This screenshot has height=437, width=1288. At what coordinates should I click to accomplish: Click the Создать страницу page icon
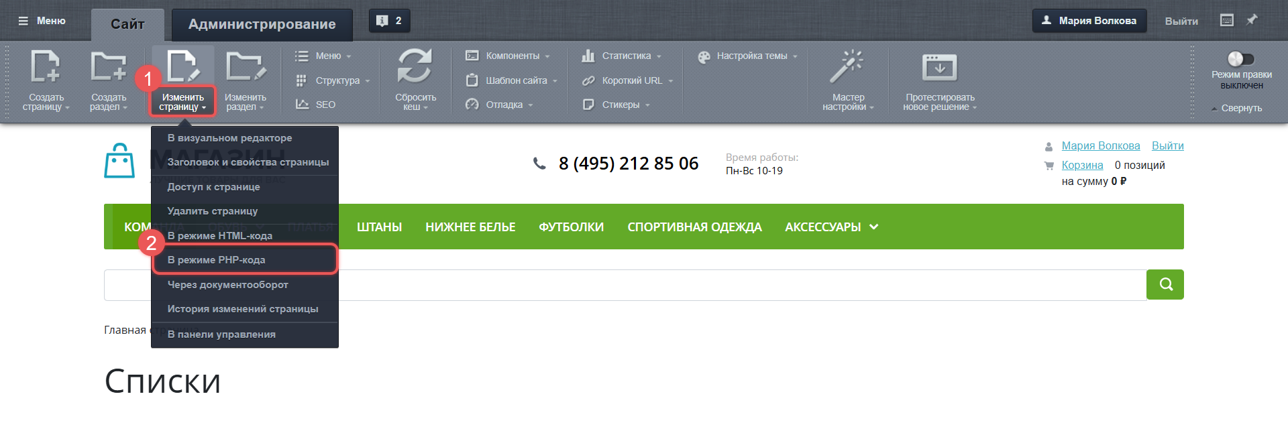click(x=46, y=66)
